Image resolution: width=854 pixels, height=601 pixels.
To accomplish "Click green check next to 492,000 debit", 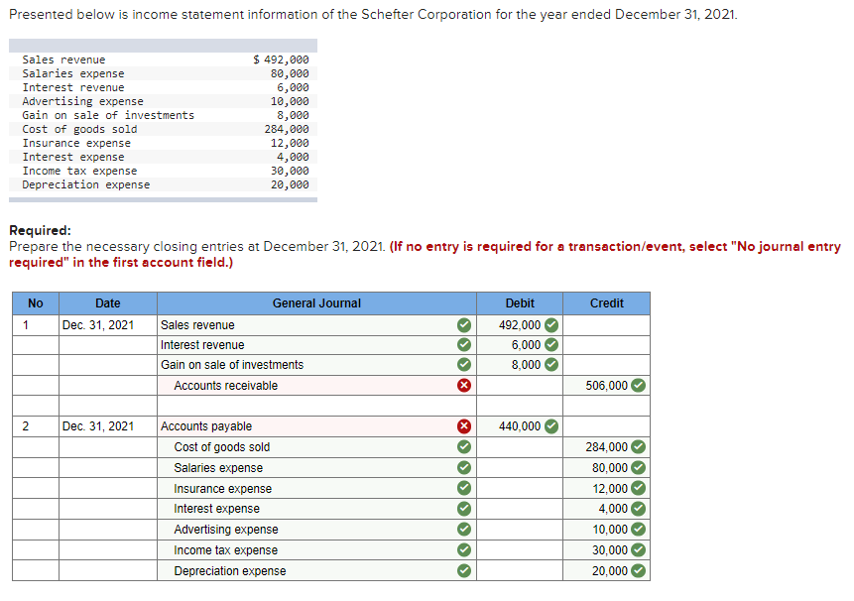I will click(551, 325).
